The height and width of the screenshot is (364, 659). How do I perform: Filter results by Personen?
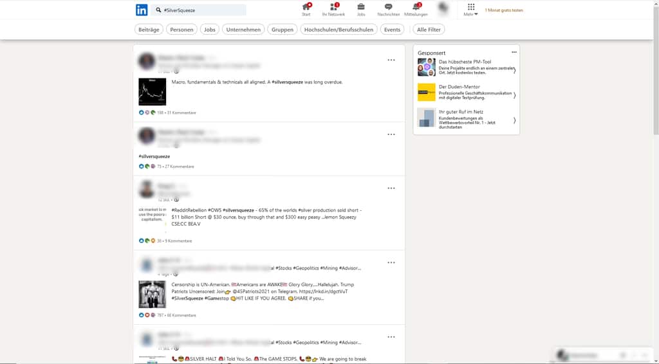click(x=181, y=30)
